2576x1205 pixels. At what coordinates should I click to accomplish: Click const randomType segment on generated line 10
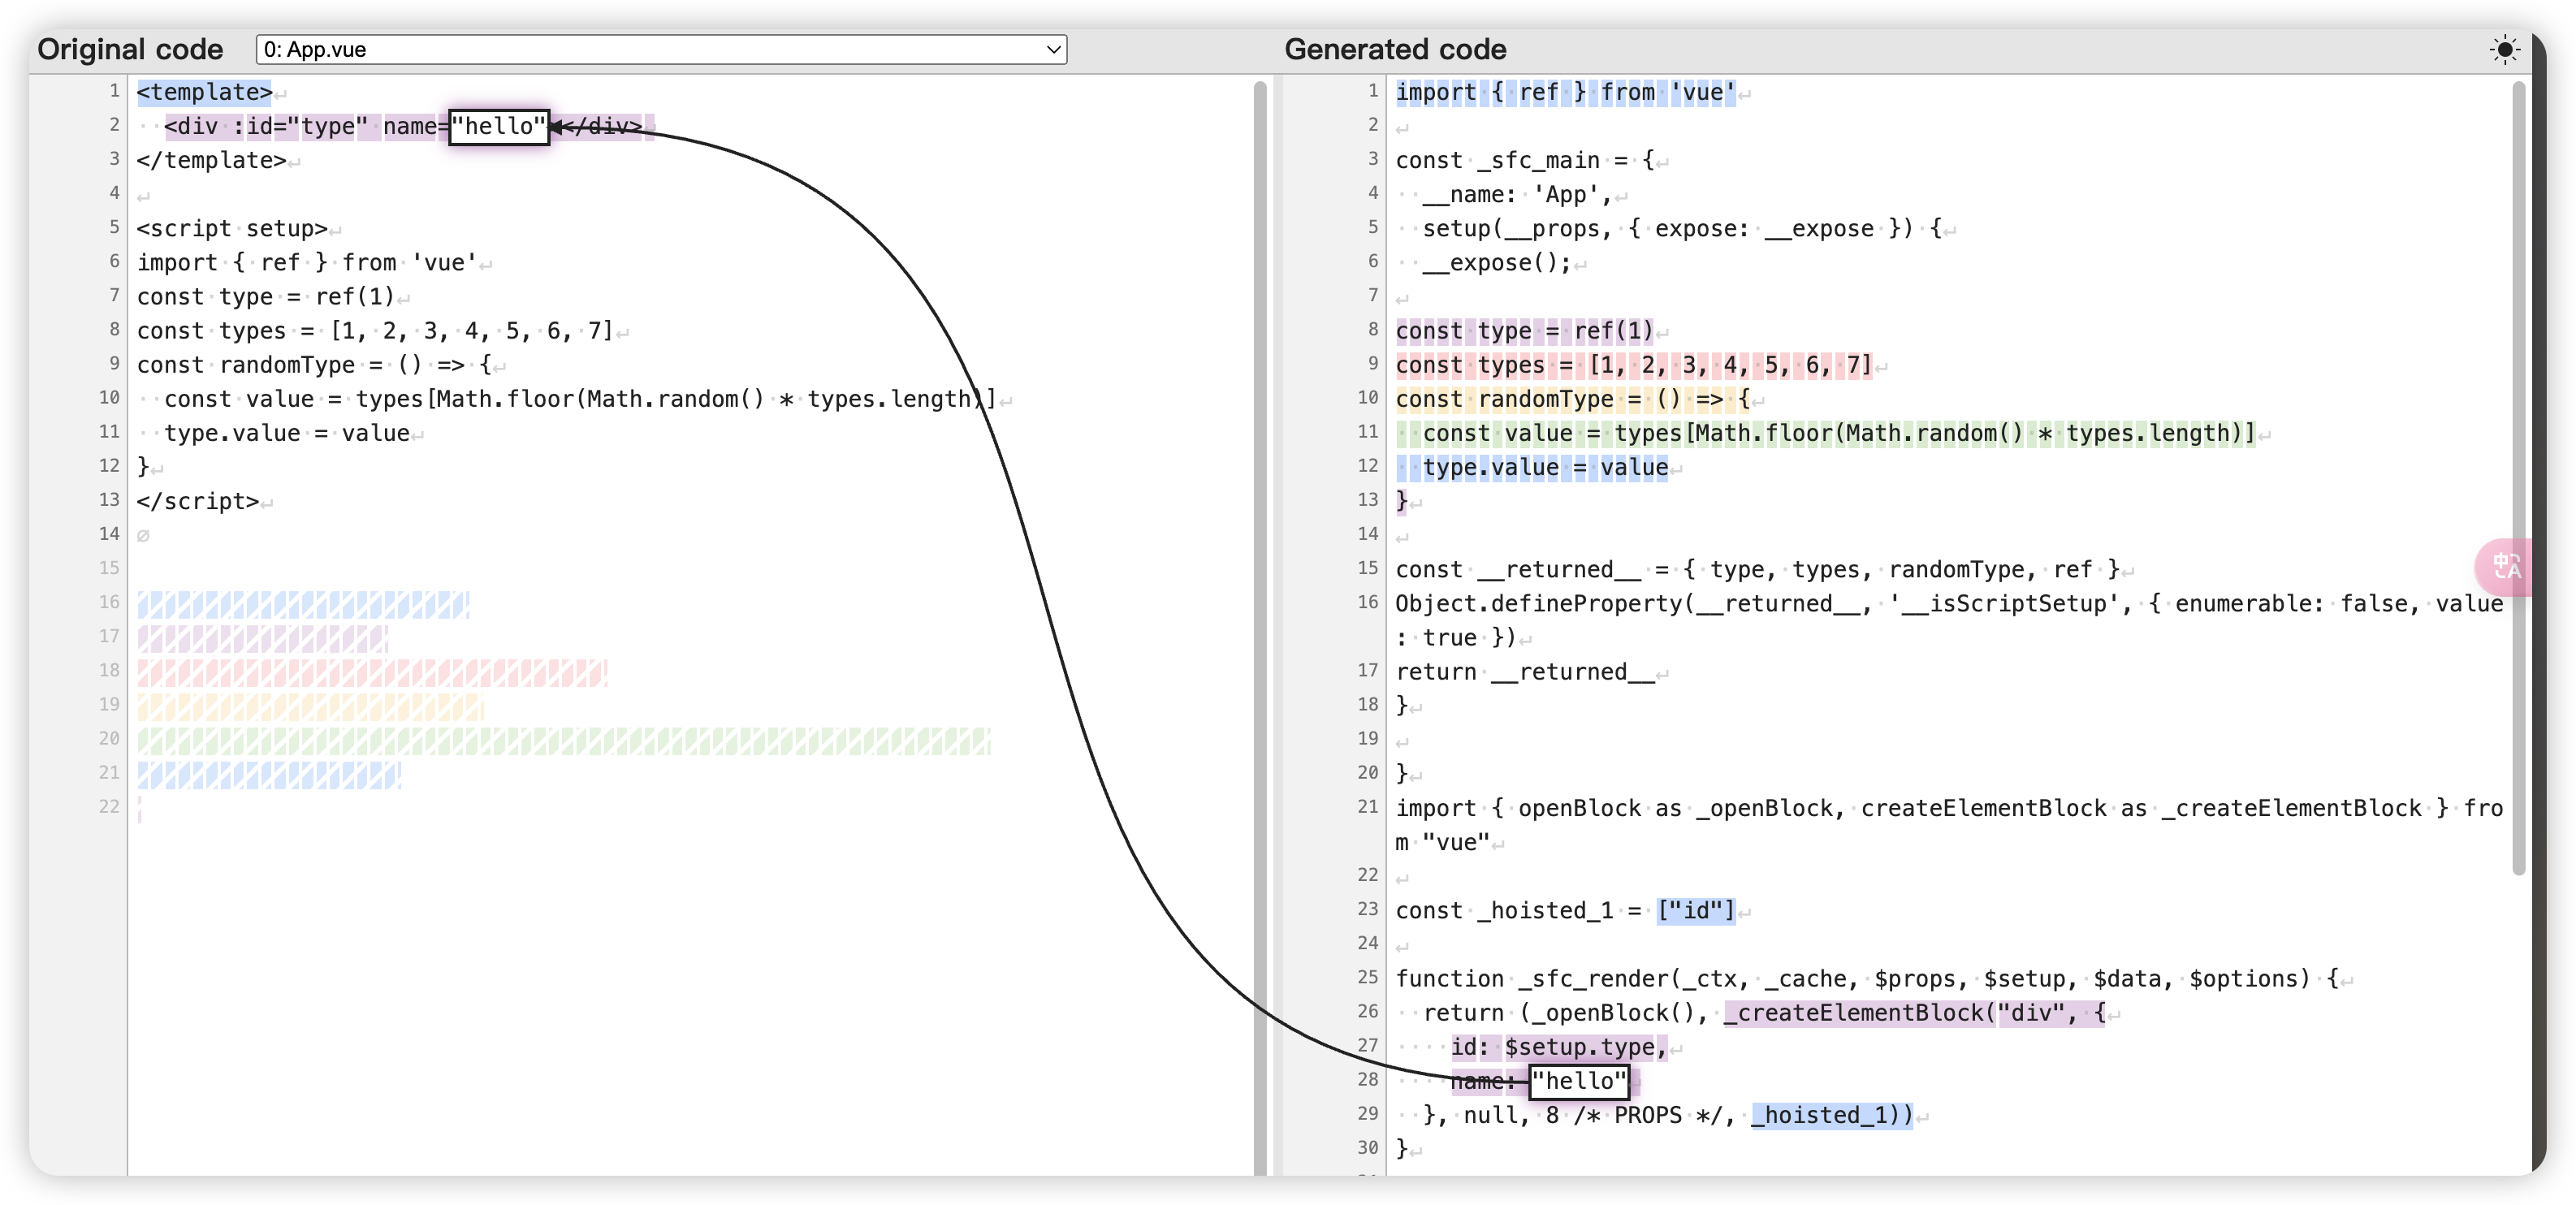pos(1504,399)
